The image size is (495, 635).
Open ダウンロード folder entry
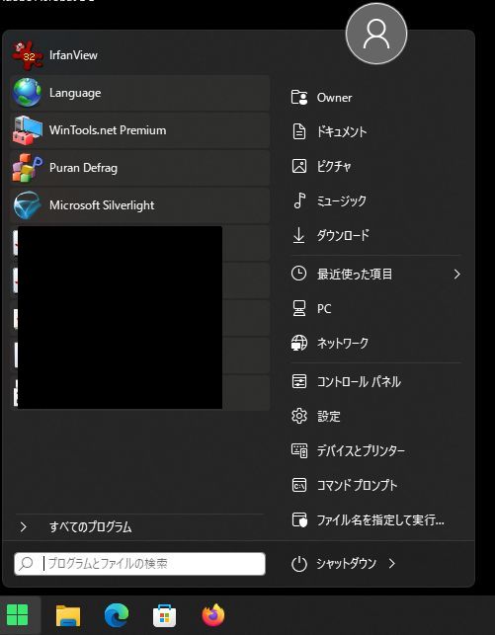point(343,235)
